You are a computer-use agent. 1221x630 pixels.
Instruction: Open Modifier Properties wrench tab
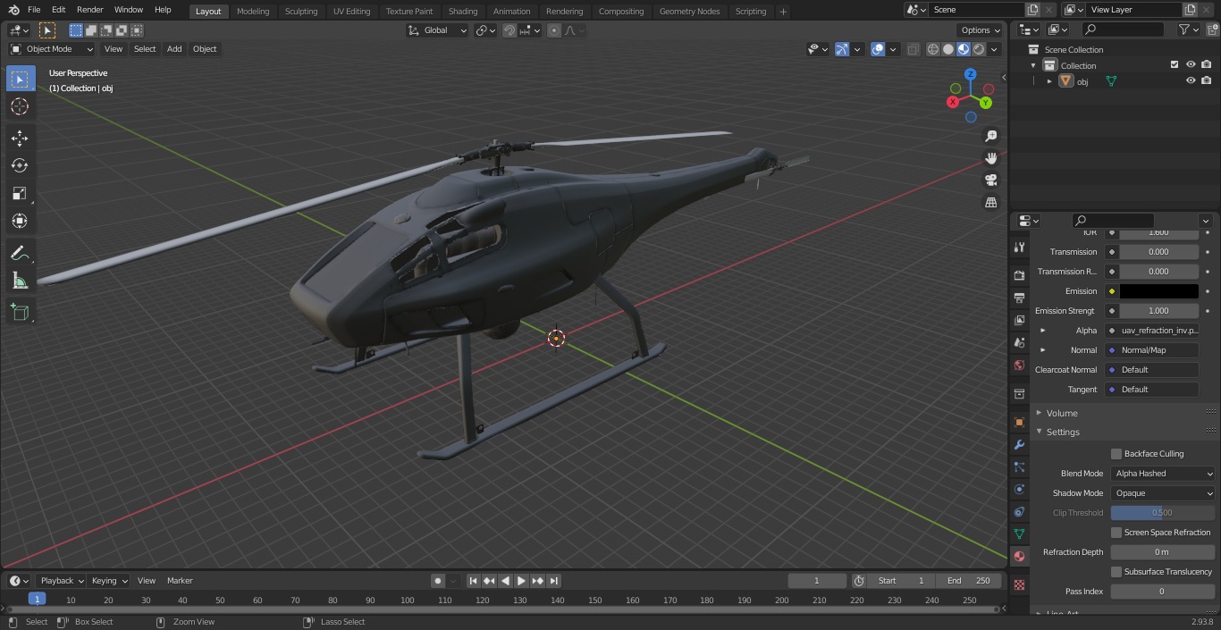1019,444
